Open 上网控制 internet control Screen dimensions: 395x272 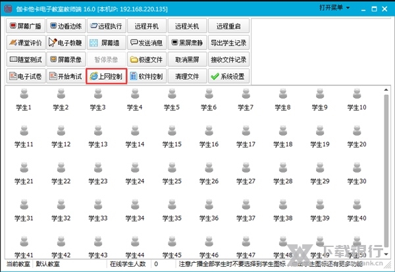[x=106, y=76]
